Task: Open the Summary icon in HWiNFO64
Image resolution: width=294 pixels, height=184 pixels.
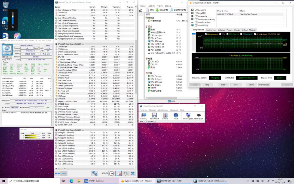Action: click(143, 116)
